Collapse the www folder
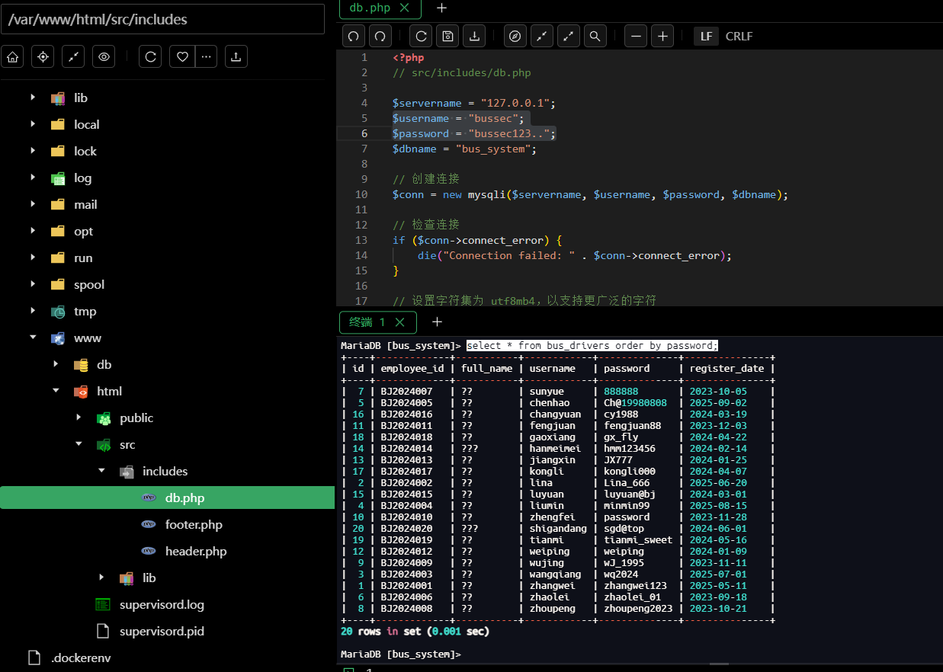The height and width of the screenshot is (672, 943). click(x=33, y=338)
